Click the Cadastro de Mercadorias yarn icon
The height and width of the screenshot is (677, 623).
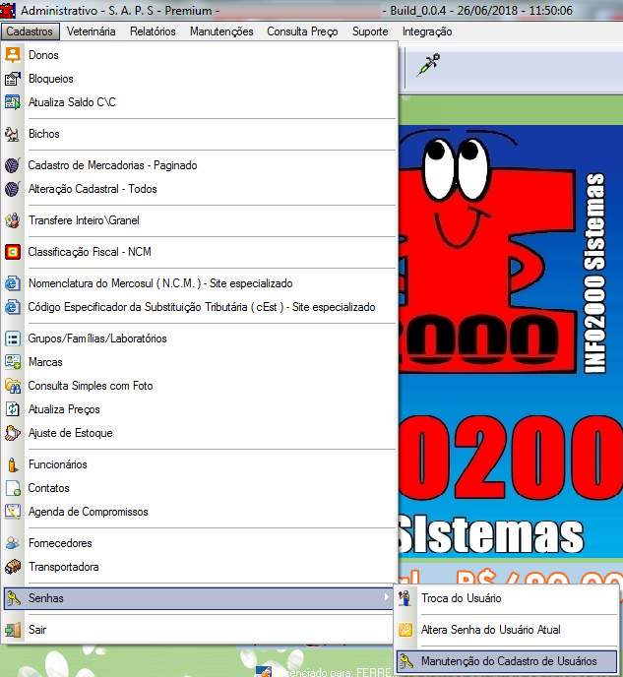coord(13,165)
